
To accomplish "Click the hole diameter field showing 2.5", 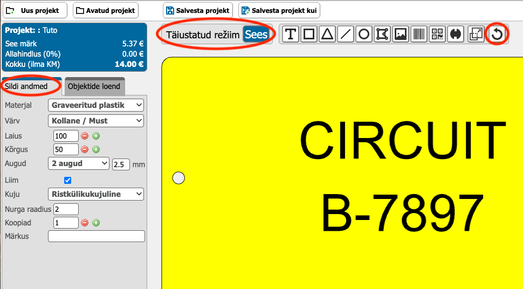I will pos(121,164).
